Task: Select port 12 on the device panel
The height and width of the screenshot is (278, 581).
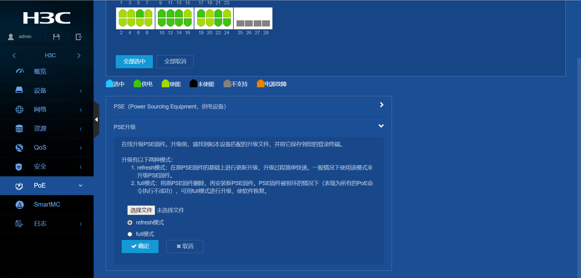Action: pos(170,22)
